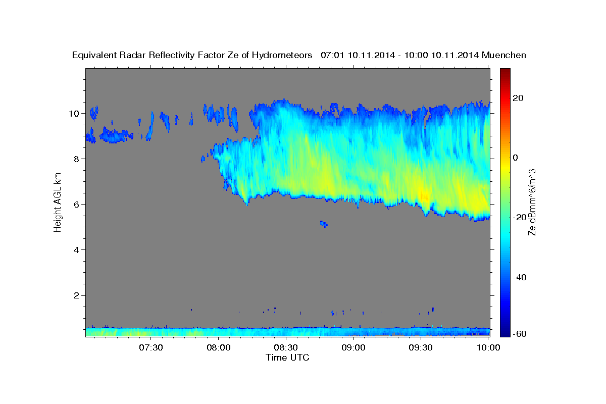
Task: Click the dark red top of the colorbar
Action: click(505, 72)
